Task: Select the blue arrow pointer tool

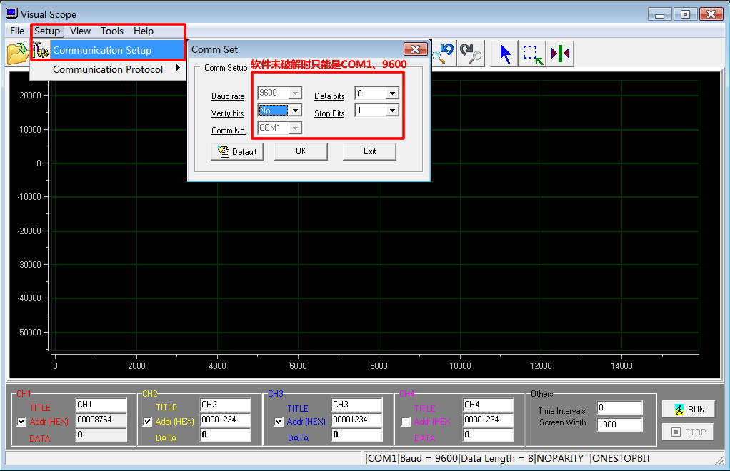Action: [x=506, y=54]
